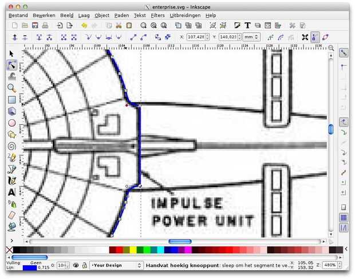The height and width of the screenshot is (279, 355).
Task: Select the Paint Bucket tool
Action: coord(12,227)
